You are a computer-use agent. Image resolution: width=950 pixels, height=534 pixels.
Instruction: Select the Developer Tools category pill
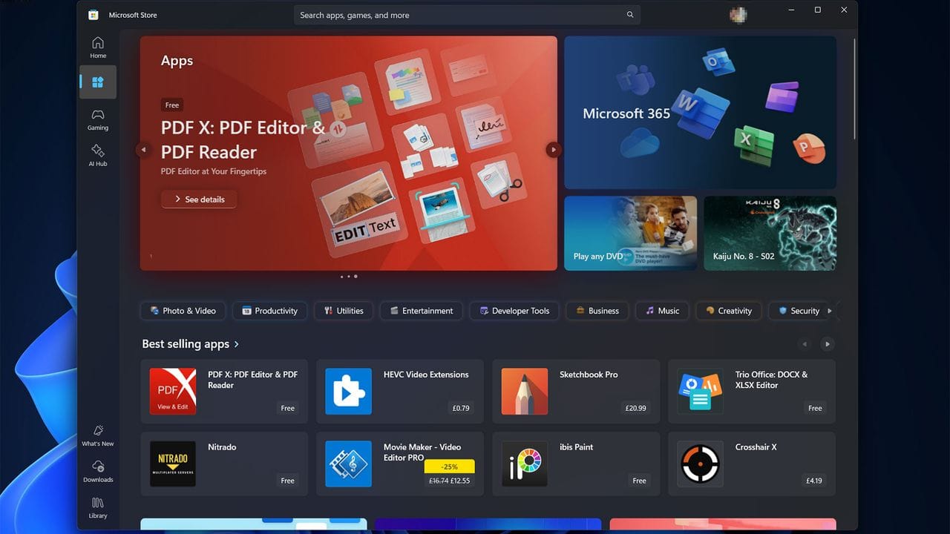point(514,311)
